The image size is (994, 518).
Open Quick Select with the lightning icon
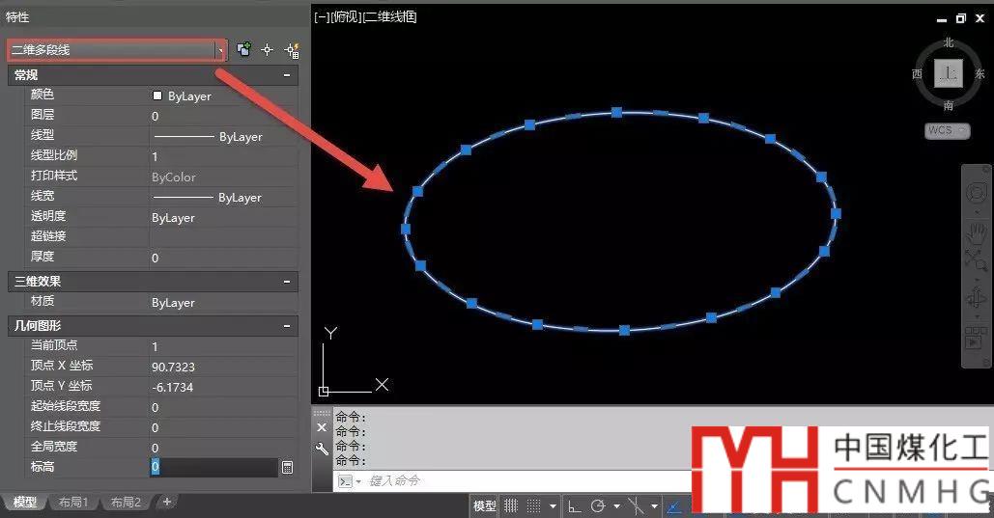tap(292, 50)
